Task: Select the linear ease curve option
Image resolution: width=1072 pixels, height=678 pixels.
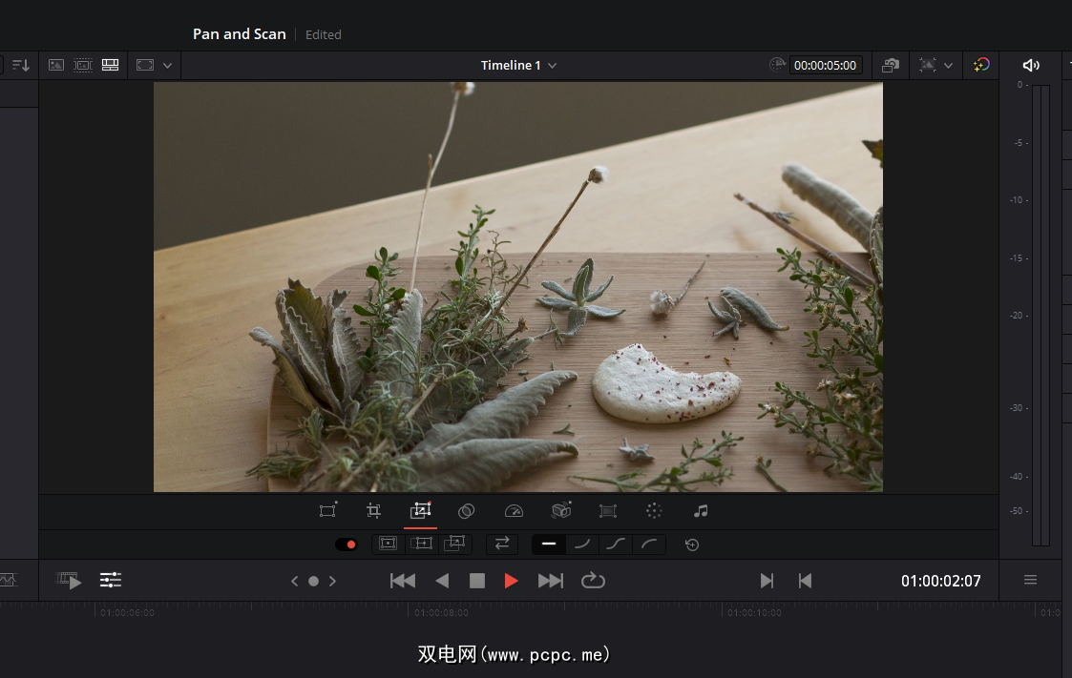Action: pos(549,544)
